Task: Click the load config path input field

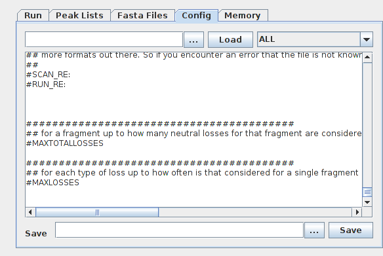Action: (x=104, y=39)
